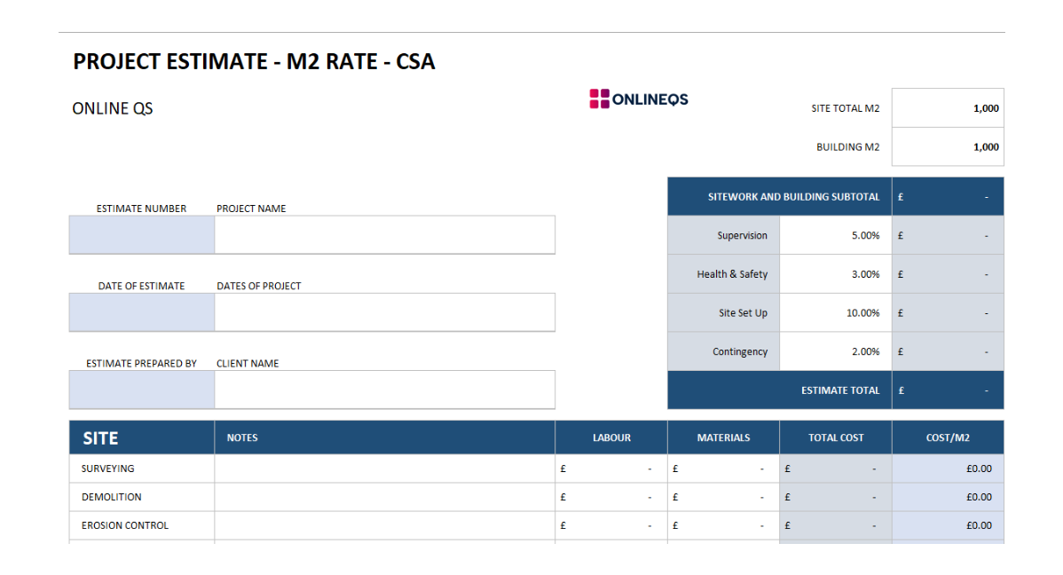The width and height of the screenshot is (1063, 575).
Task: Click the Sitework and Building Subtotal amount
Action: 948,197
